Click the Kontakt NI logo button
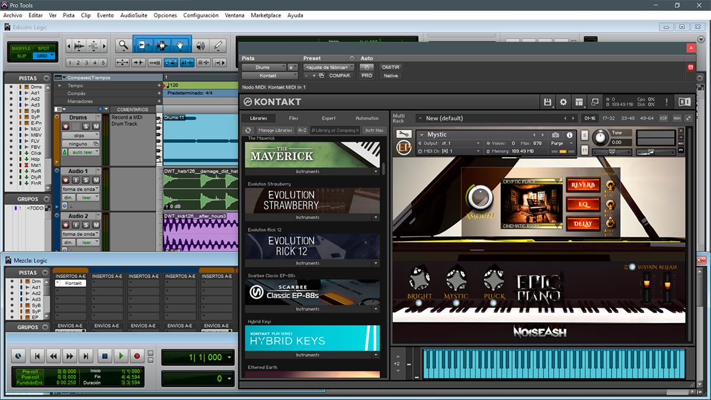The image size is (711, 400). pos(684,102)
